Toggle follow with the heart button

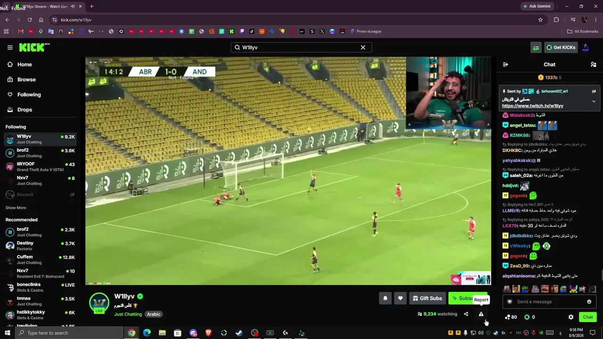[x=400, y=298]
